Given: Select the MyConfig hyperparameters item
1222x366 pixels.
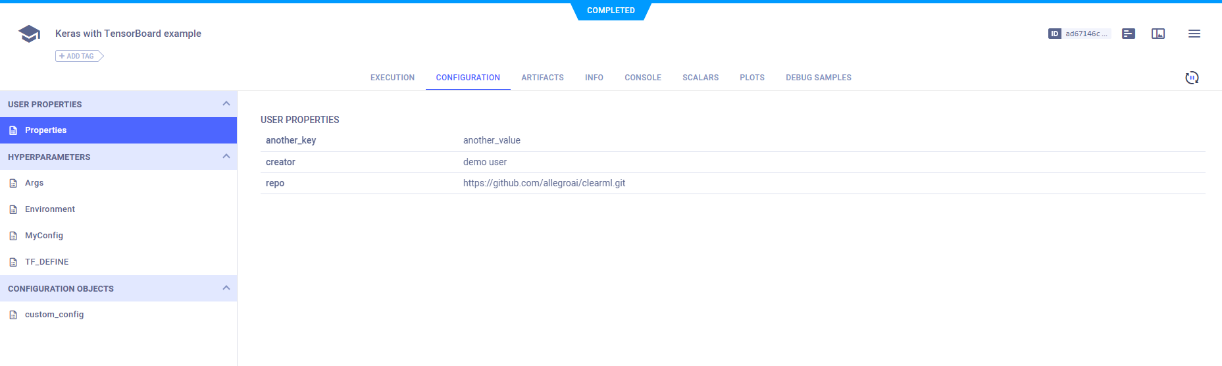Looking at the screenshot, I should click(44, 236).
